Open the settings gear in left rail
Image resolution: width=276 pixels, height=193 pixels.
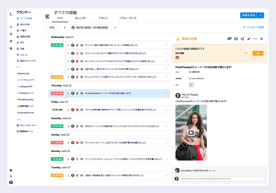[11, 49]
